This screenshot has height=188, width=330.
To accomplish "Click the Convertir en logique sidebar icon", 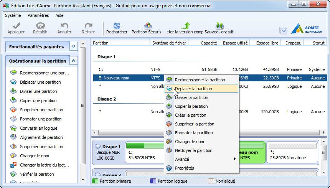I will [x=13, y=128].
